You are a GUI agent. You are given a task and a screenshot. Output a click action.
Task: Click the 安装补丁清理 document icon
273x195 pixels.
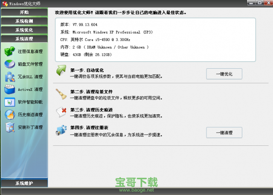pos(10,127)
